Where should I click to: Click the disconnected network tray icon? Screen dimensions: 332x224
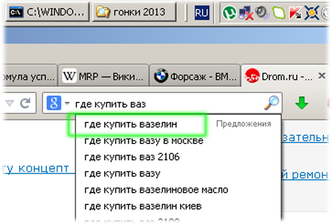pos(246,11)
